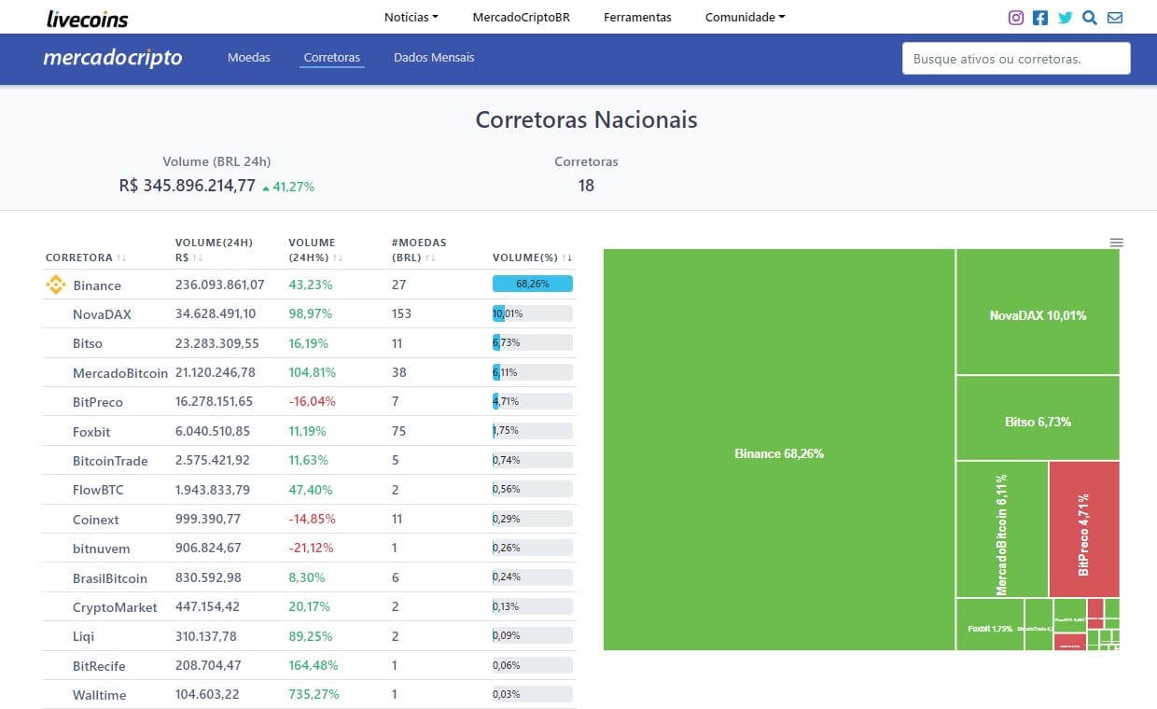Image resolution: width=1157 pixels, height=709 pixels.
Task: Click the 164,48% BitRecife change value
Action: click(314, 665)
